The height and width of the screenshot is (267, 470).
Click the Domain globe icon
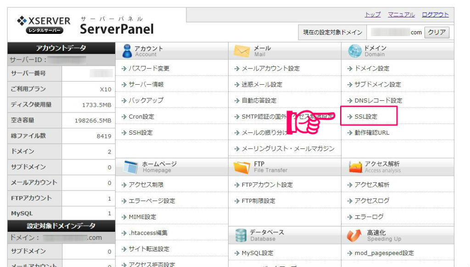click(x=355, y=51)
